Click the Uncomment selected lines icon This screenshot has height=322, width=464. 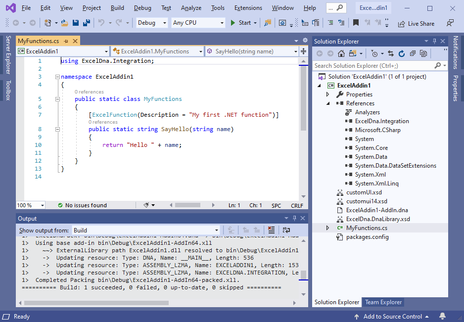point(341,23)
